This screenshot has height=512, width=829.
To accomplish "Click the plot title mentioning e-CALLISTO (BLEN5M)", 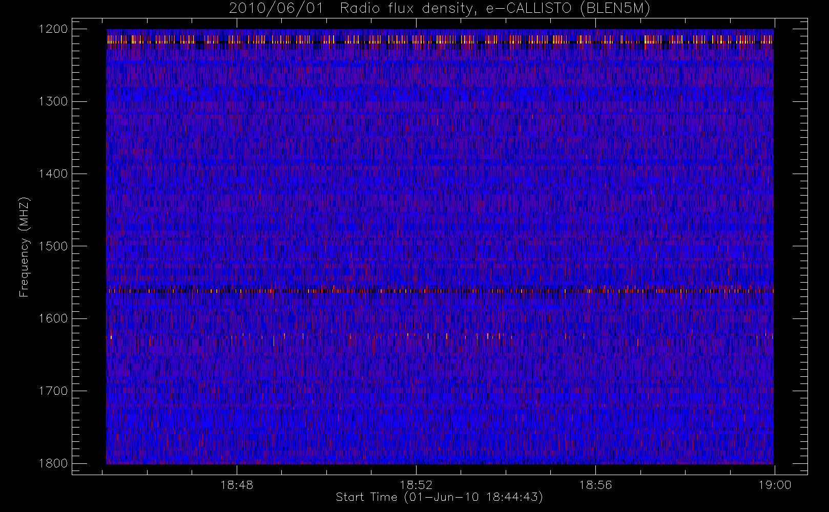I will pyautogui.click(x=440, y=8).
